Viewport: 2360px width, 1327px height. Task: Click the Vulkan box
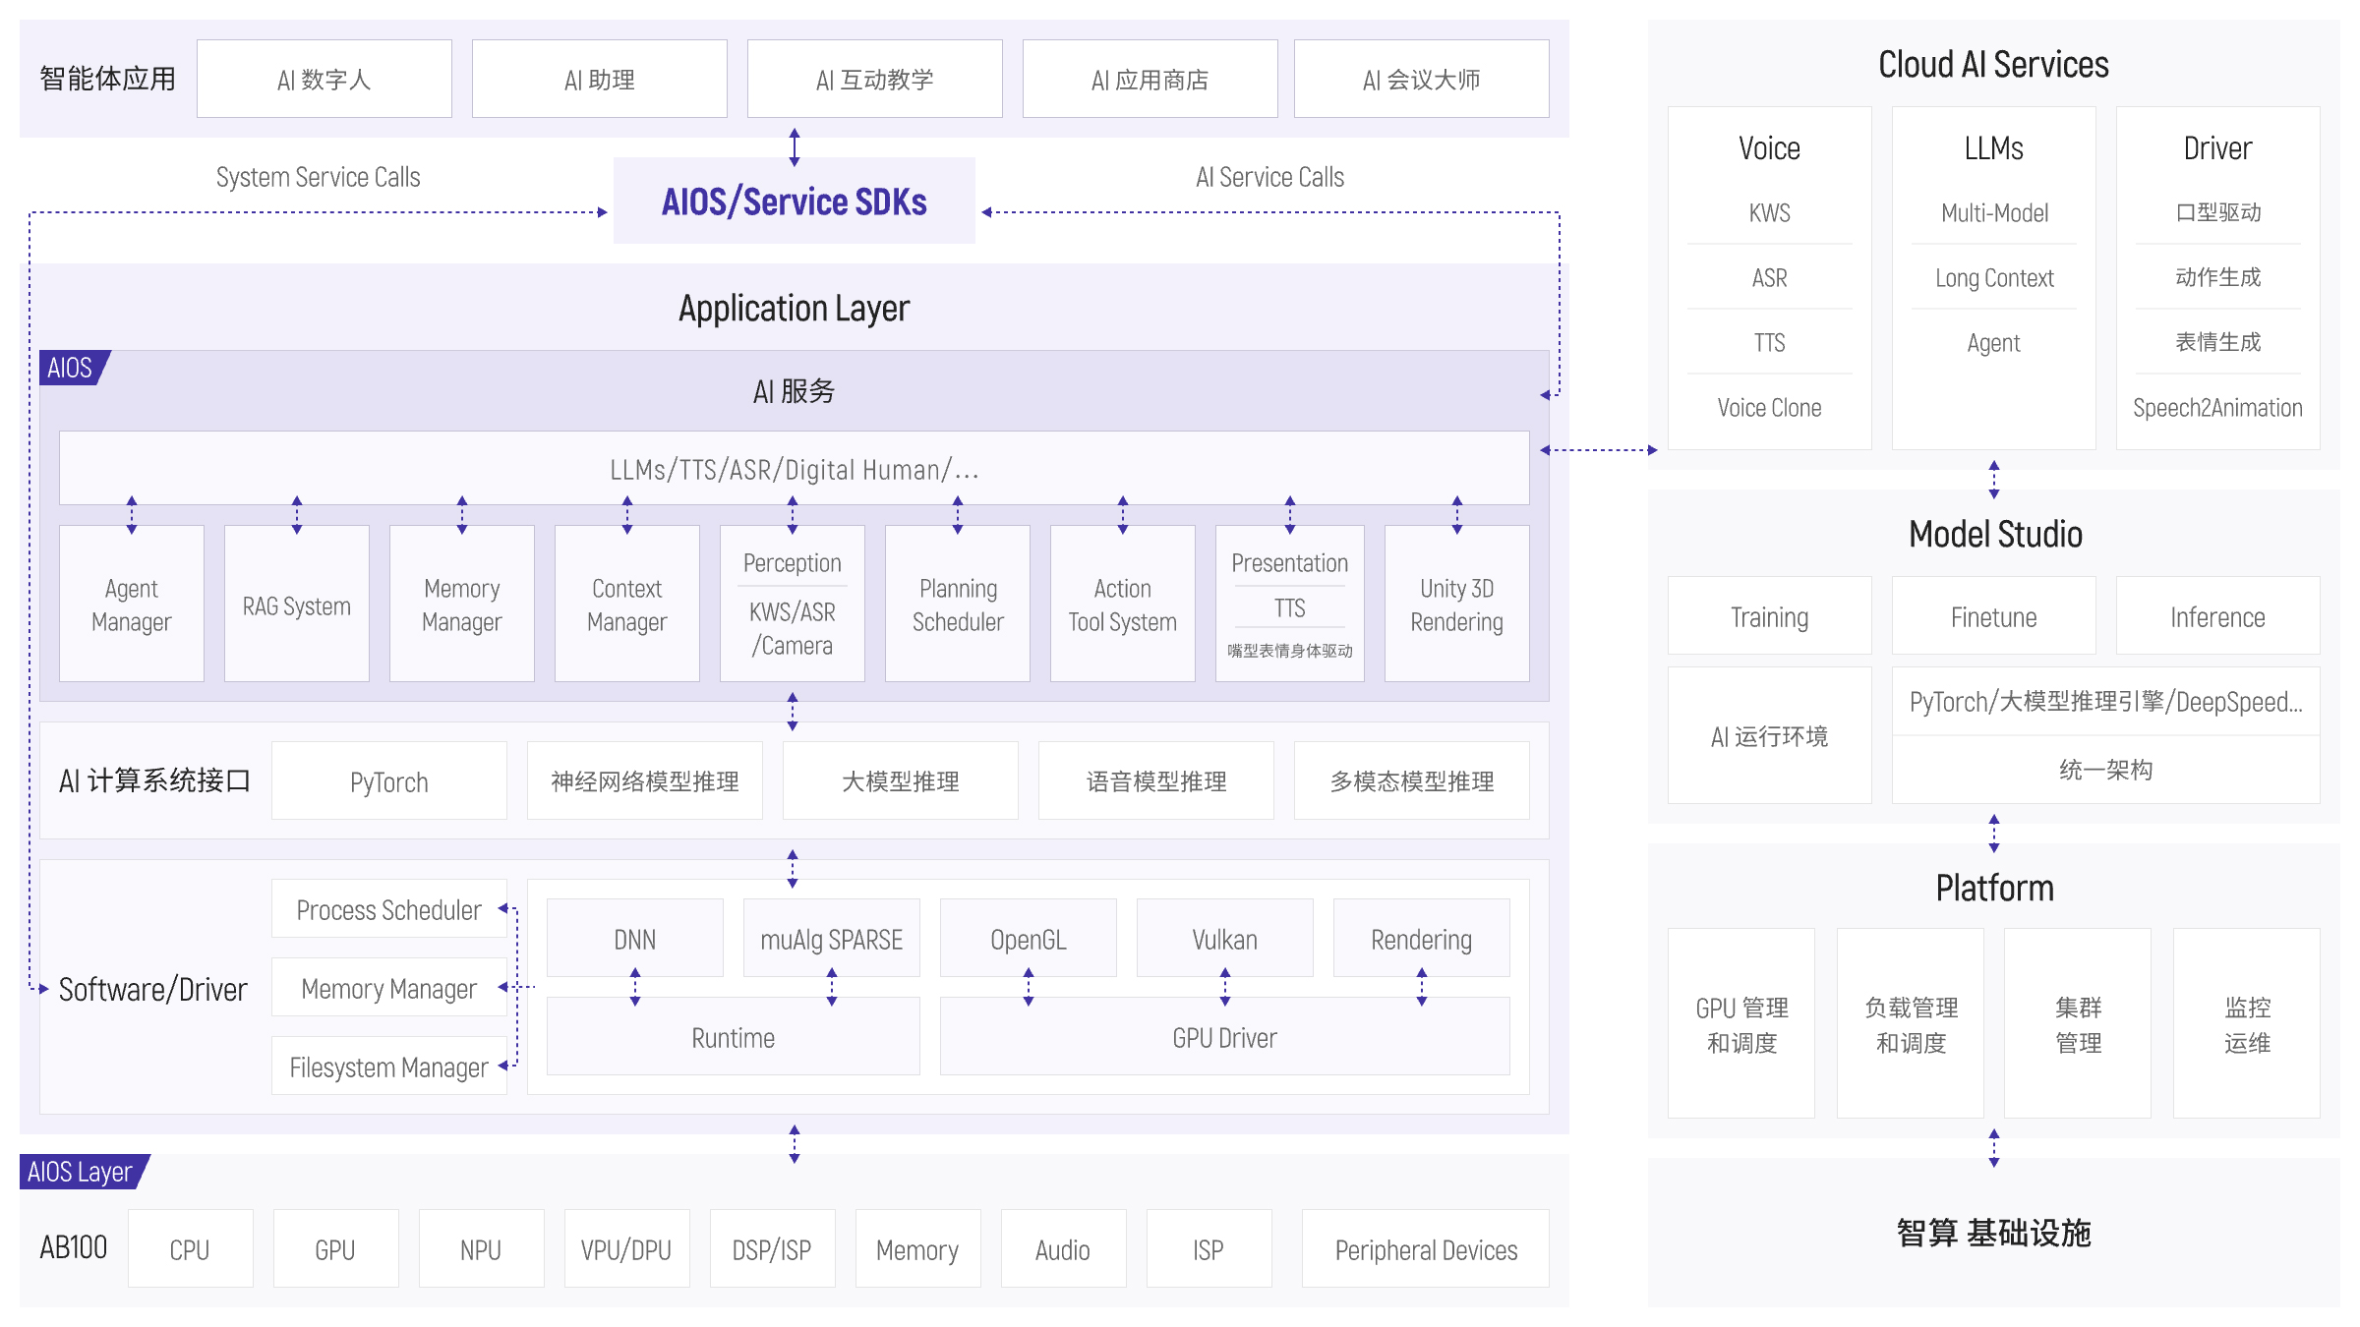tap(1224, 939)
